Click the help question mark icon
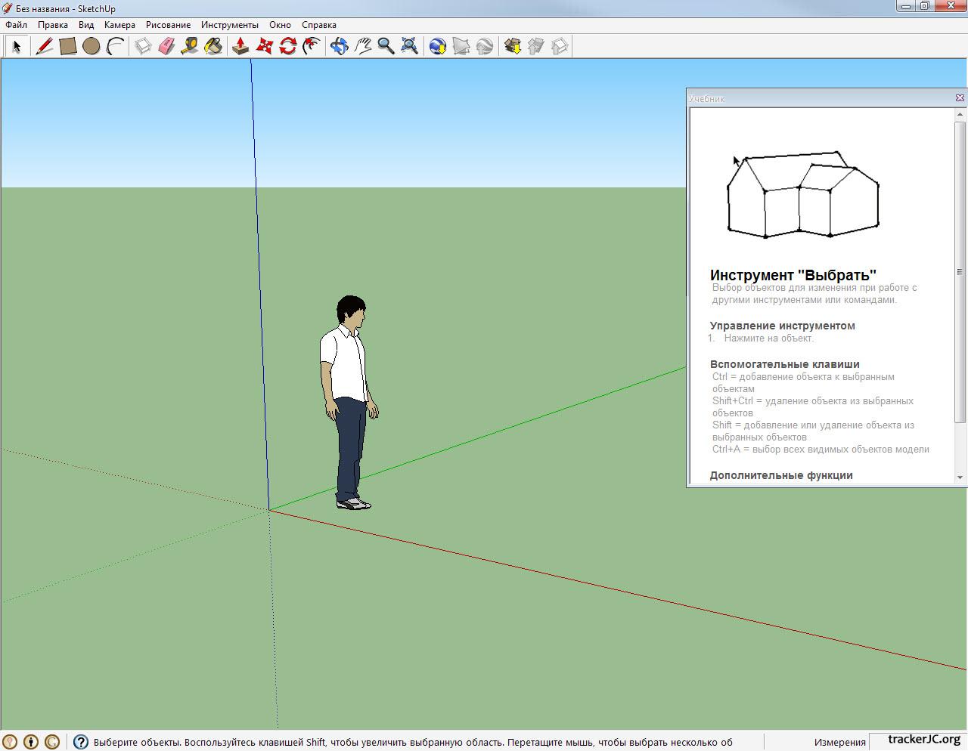The width and height of the screenshot is (968, 751). pyautogui.click(x=81, y=742)
